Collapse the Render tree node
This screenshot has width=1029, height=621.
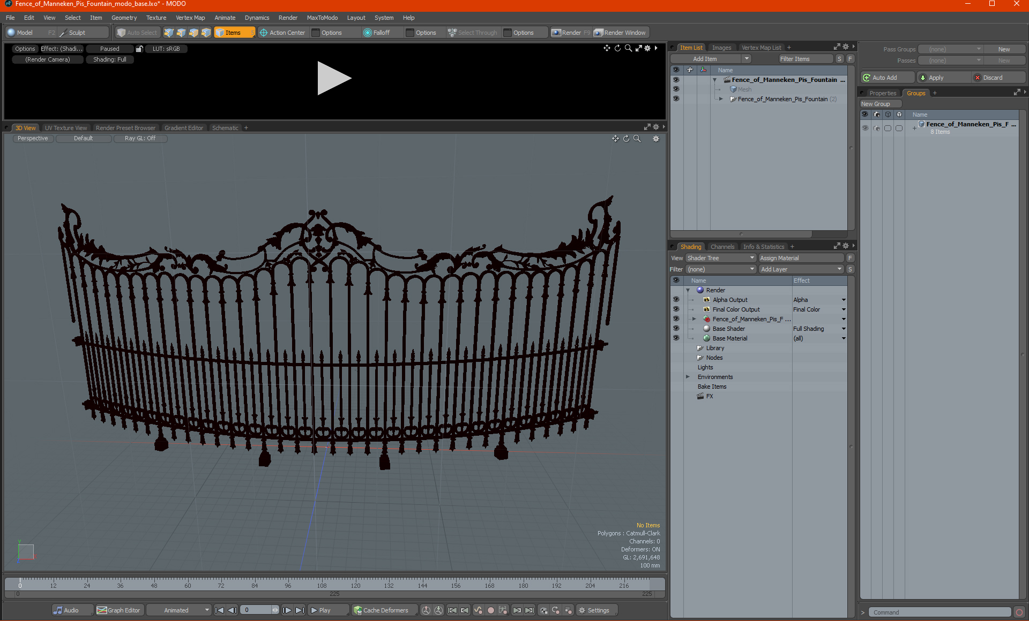click(688, 290)
